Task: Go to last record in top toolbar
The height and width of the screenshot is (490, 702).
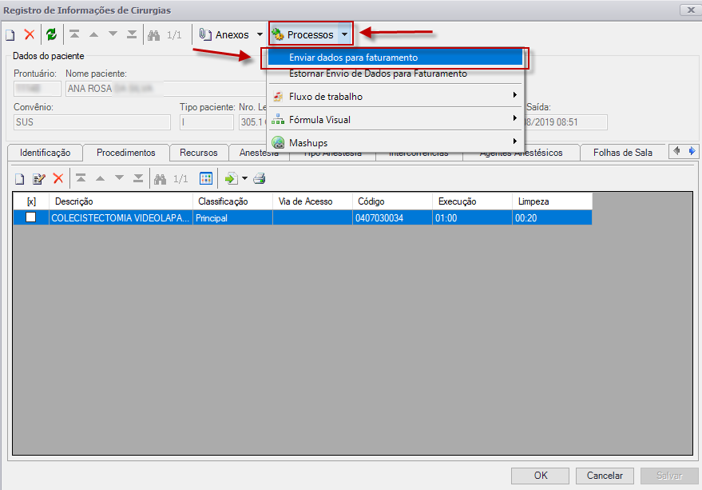Action: click(x=132, y=34)
